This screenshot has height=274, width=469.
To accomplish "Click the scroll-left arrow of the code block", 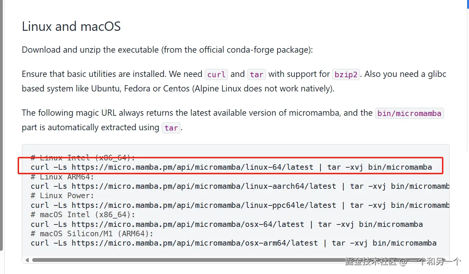I will (x=27, y=260).
